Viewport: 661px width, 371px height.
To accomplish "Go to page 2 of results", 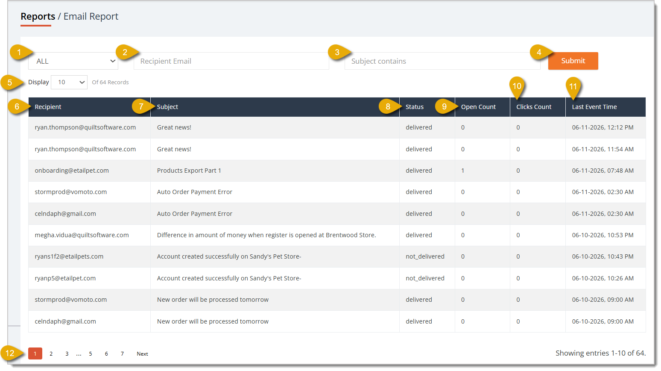I will (51, 353).
